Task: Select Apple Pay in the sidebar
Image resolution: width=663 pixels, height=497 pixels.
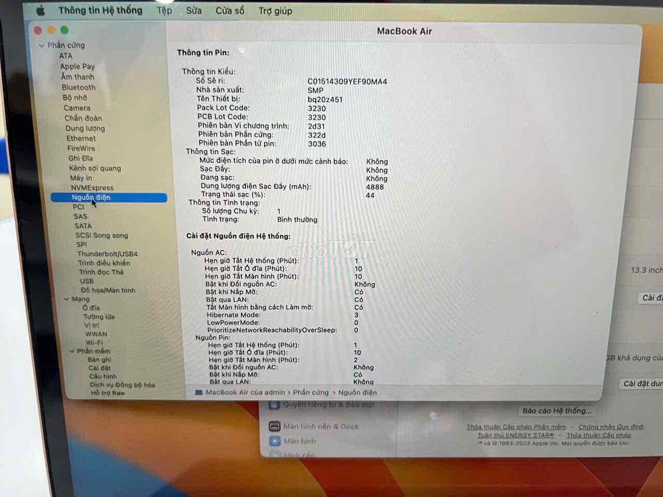Action: point(78,67)
